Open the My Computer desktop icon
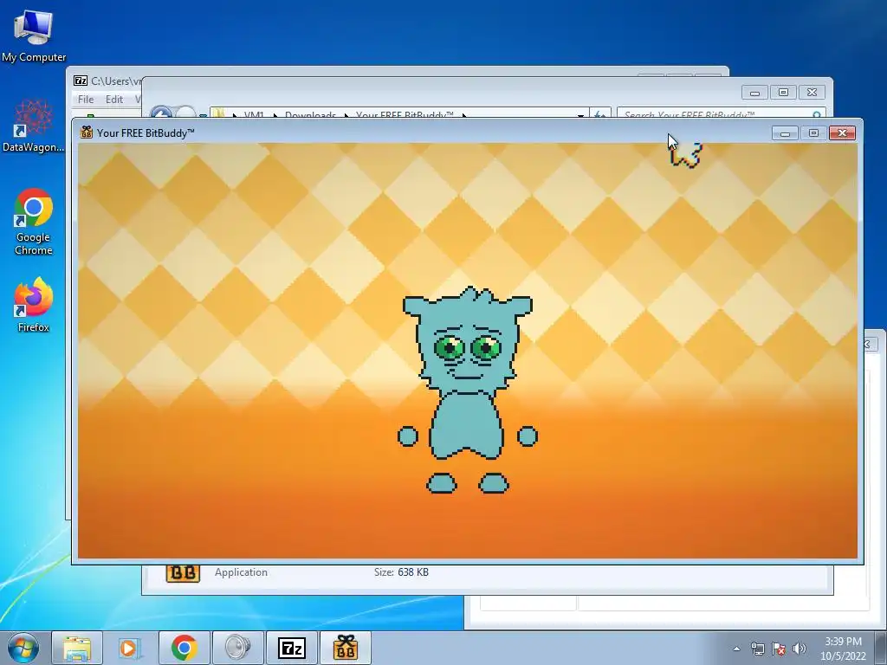This screenshot has width=887, height=665. (34, 35)
